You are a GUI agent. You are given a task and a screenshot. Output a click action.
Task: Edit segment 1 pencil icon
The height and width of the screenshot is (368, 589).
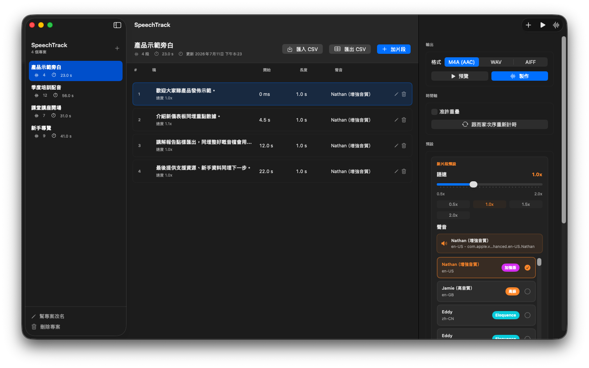(396, 94)
